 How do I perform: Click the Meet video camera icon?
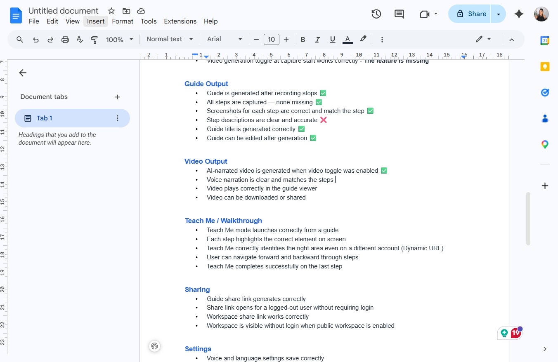424,14
